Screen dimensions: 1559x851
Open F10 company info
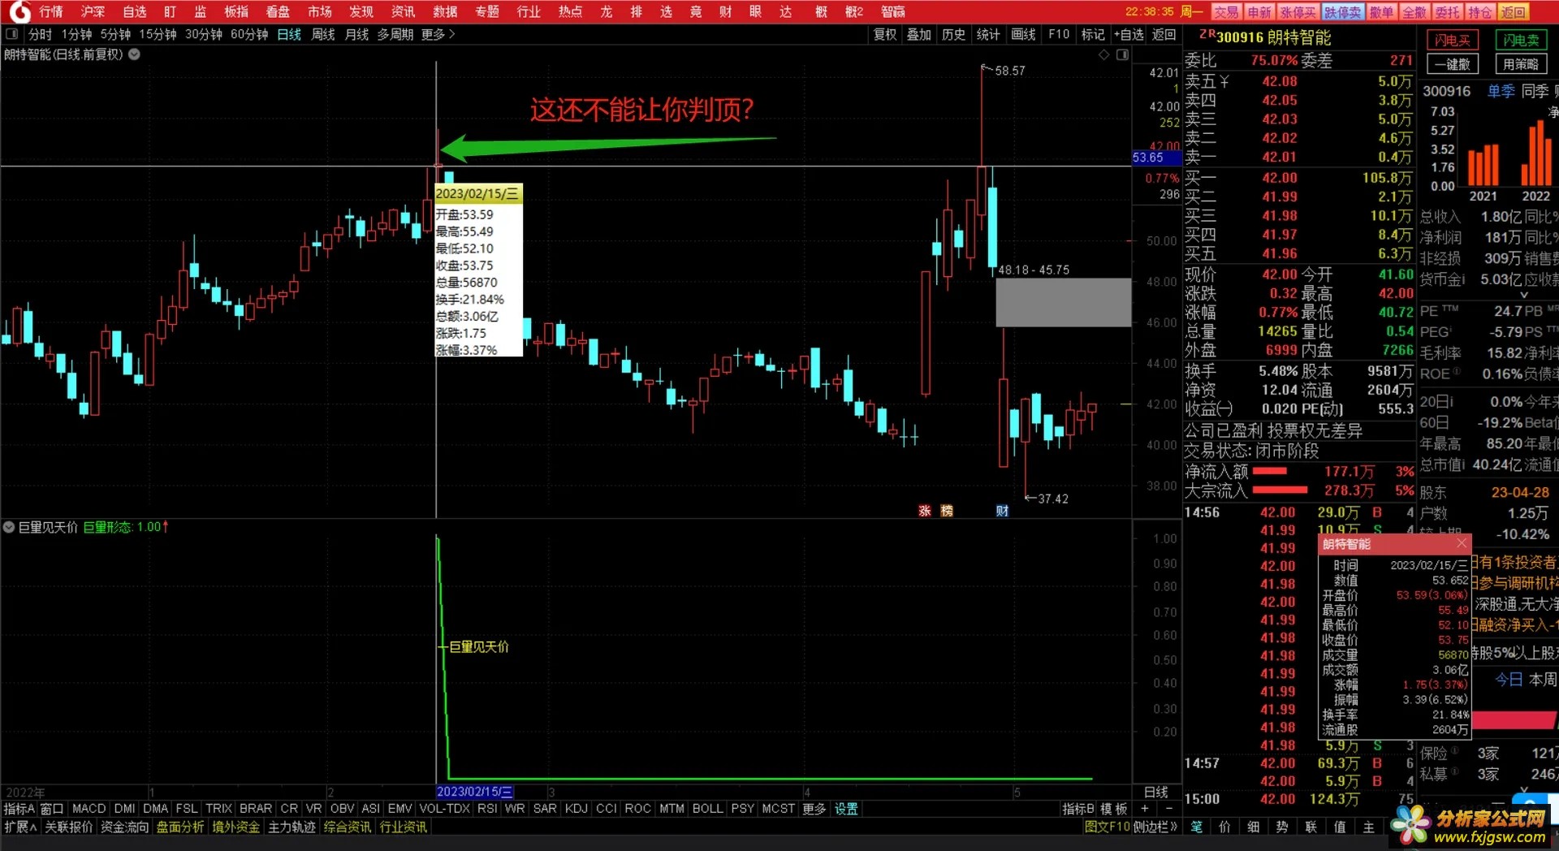tap(1059, 34)
